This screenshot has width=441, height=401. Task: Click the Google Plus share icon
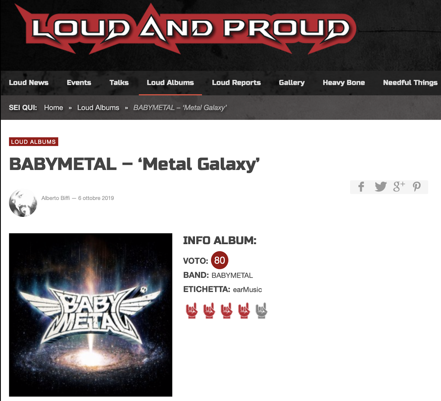(x=399, y=187)
